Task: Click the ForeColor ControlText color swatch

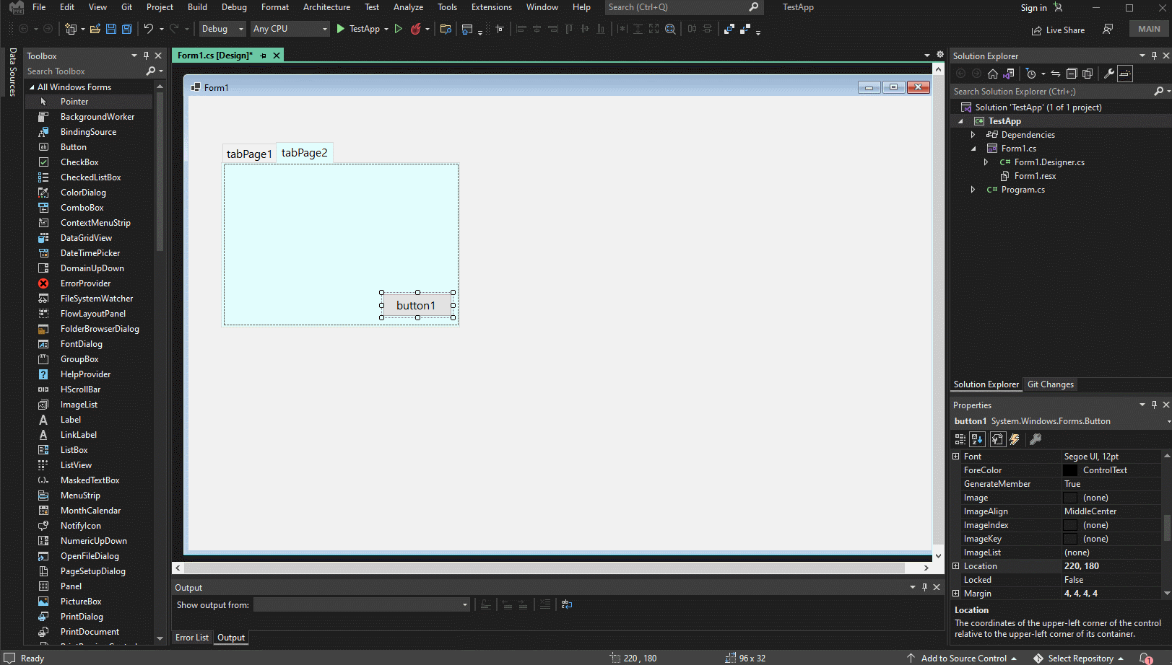Action: click(1069, 470)
